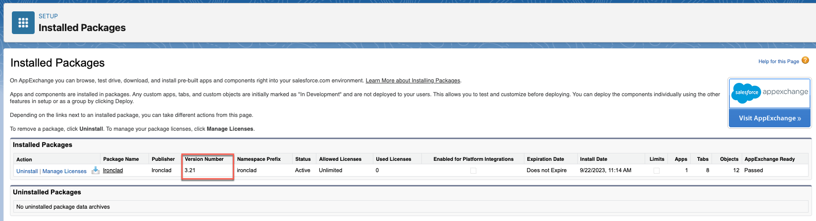Click the AppExchange Ready column header
The width and height of the screenshot is (816, 221).
coord(769,159)
